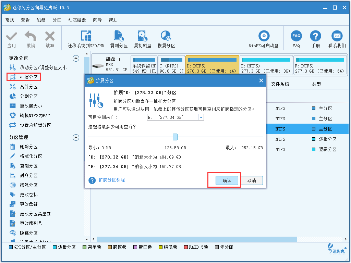Minimize the 迷你兔分区向导 window
351x263 pixels.
325,8
